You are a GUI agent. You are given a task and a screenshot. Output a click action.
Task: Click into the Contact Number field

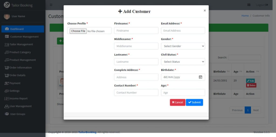click(136, 93)
